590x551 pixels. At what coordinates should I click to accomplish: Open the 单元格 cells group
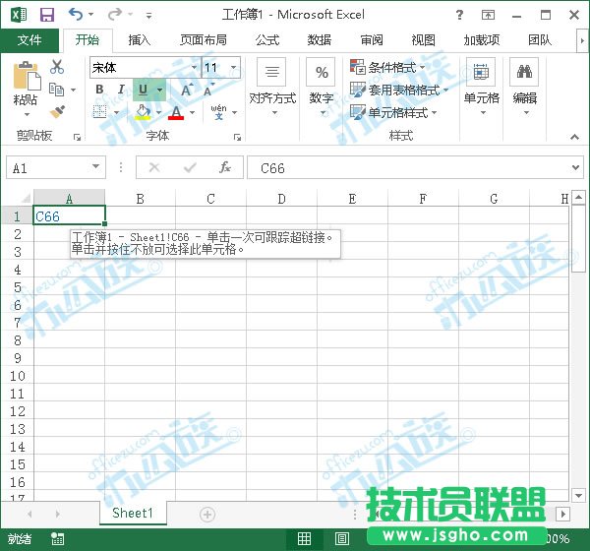(x=481, y=87)
